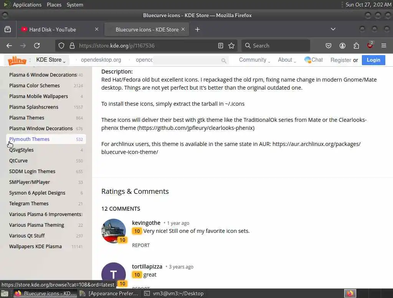
Task: Open QtCurve category
Action: (x=46, y=160)
